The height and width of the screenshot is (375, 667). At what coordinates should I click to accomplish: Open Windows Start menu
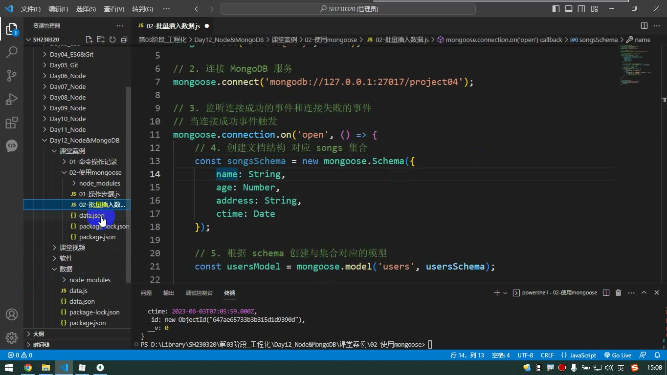coord(9,368)
